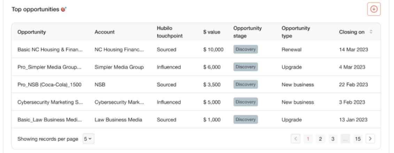394x153 pixels.
Task: Go to page 2
Action: [x=320, y=139]
